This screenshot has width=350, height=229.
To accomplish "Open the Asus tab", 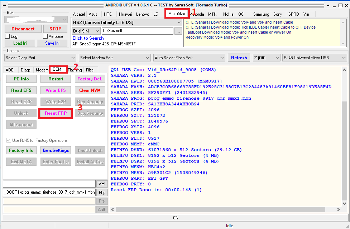I will click(x=93, y=14).
